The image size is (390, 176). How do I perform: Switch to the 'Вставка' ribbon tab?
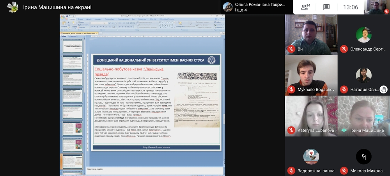point(80,19)
